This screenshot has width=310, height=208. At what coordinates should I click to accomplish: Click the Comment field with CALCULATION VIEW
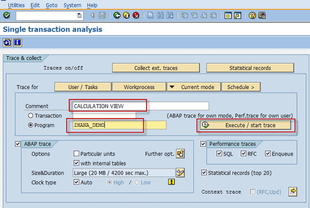[x=141, y=106]
